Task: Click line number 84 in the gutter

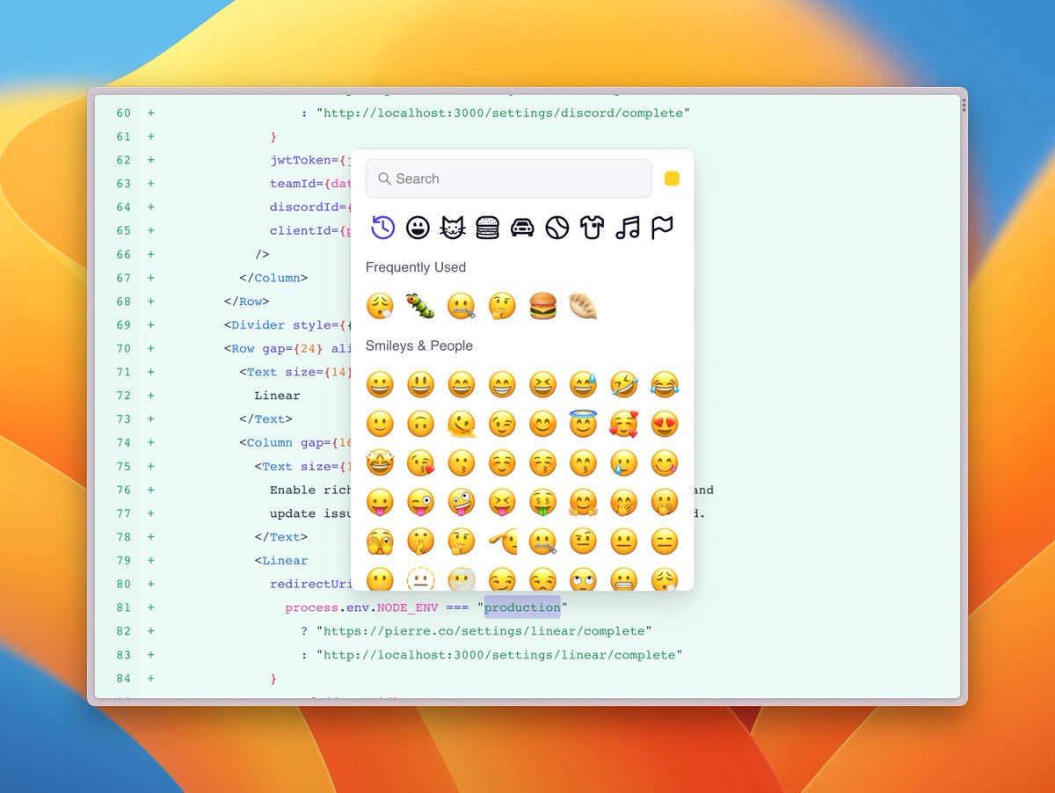Action: (x=123, y=679)
